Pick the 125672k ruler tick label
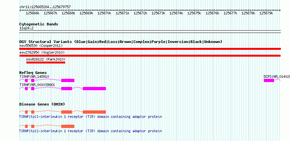This screenshot has width=290, height=141. coord(140,13)
